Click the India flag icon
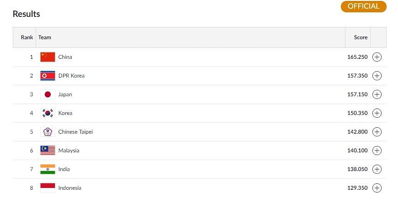The width and height of the screenshot is (398, 203). [48, 169]
